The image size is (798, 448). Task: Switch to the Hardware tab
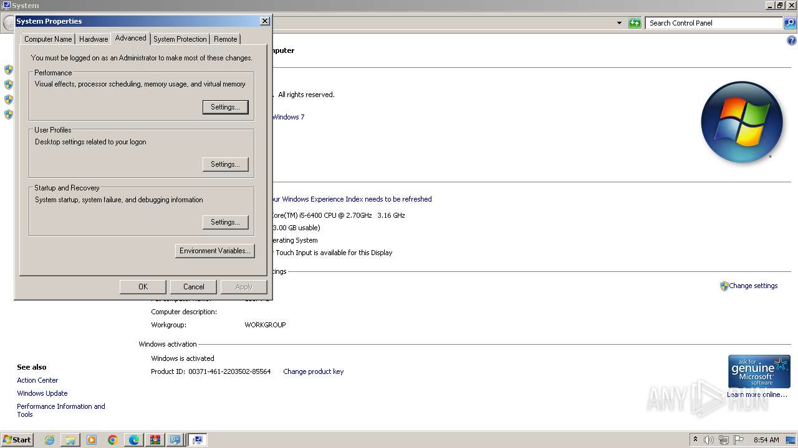pos(94,39)
